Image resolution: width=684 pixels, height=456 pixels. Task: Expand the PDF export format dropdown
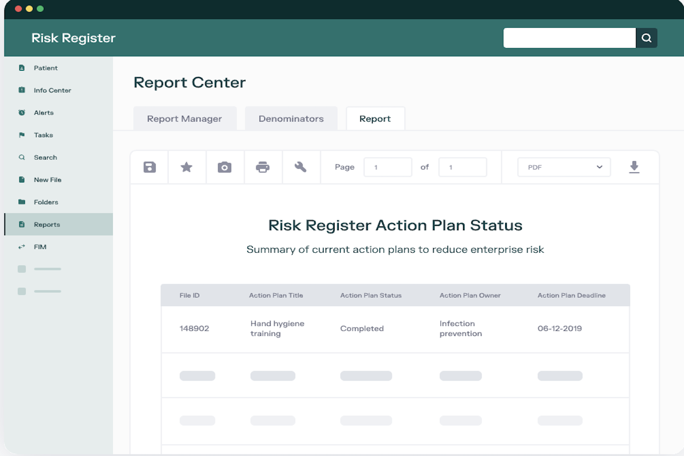[x=563, y=167]
